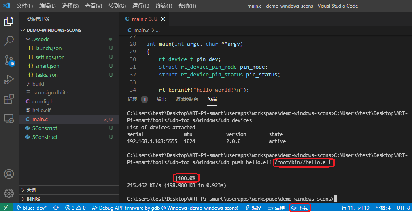
Task: Open the 编辑(E) menu
Action: point(47,6)
